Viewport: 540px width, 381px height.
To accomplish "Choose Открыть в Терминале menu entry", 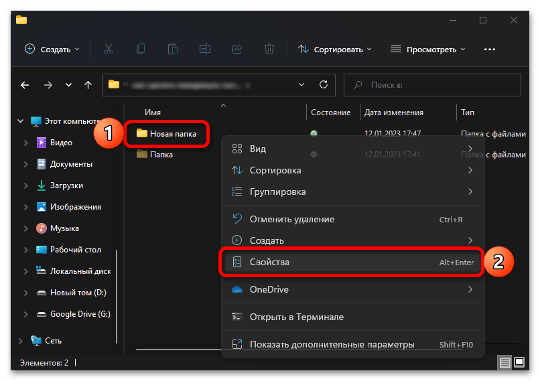I will [x=296, y=317].
